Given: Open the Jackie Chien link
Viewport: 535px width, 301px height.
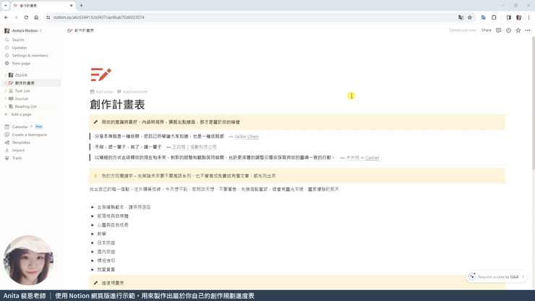Looking at the screenshot, I should pos(247,137).
